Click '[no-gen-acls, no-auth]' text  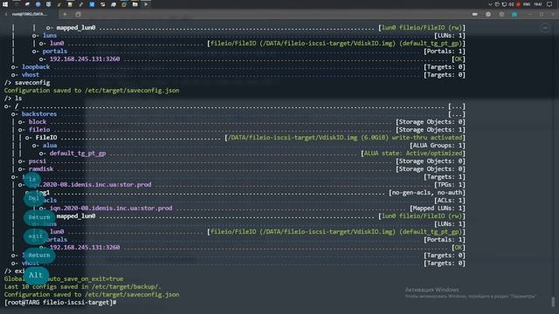(x=427, y=192)
